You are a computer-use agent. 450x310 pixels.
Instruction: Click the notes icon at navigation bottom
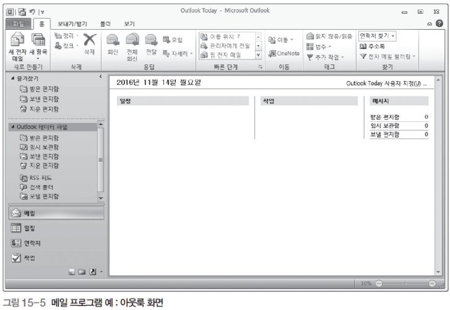click(72, 272)
